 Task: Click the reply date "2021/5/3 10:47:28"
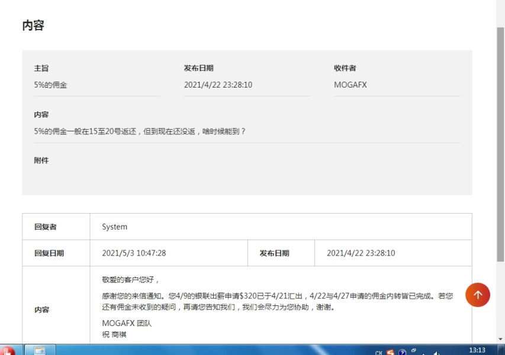click(x=134, y=253)
